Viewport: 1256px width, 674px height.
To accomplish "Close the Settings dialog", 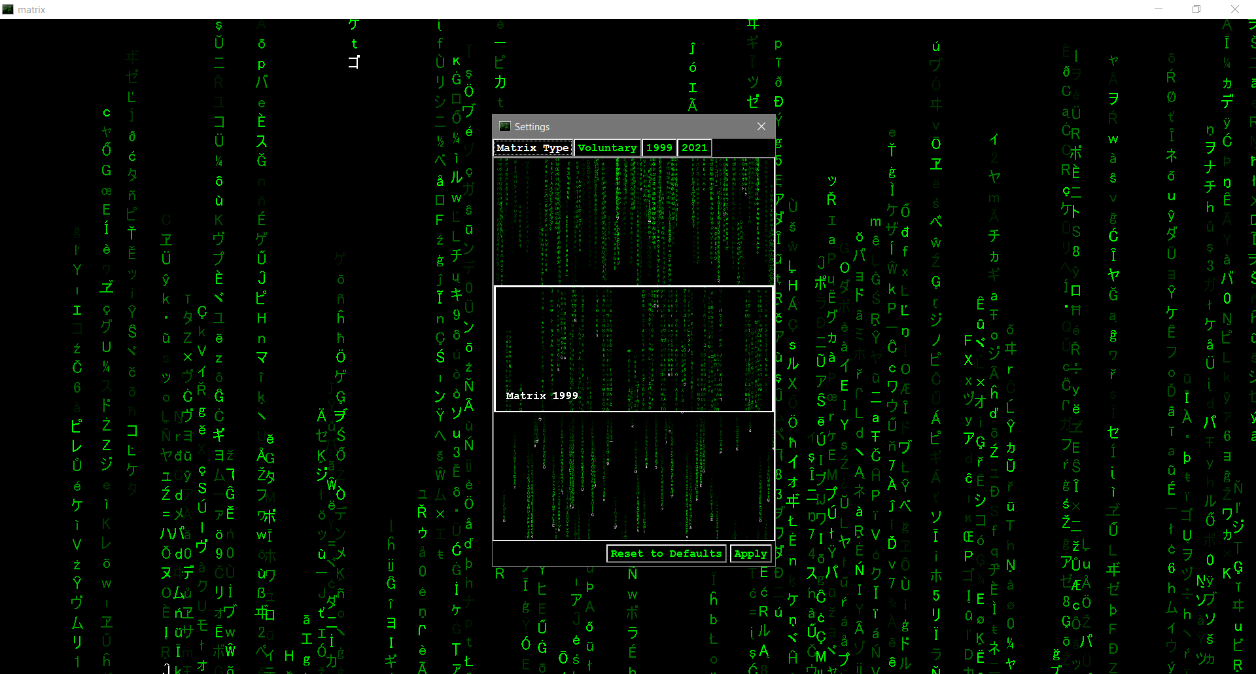I will (x=761, y=126).
